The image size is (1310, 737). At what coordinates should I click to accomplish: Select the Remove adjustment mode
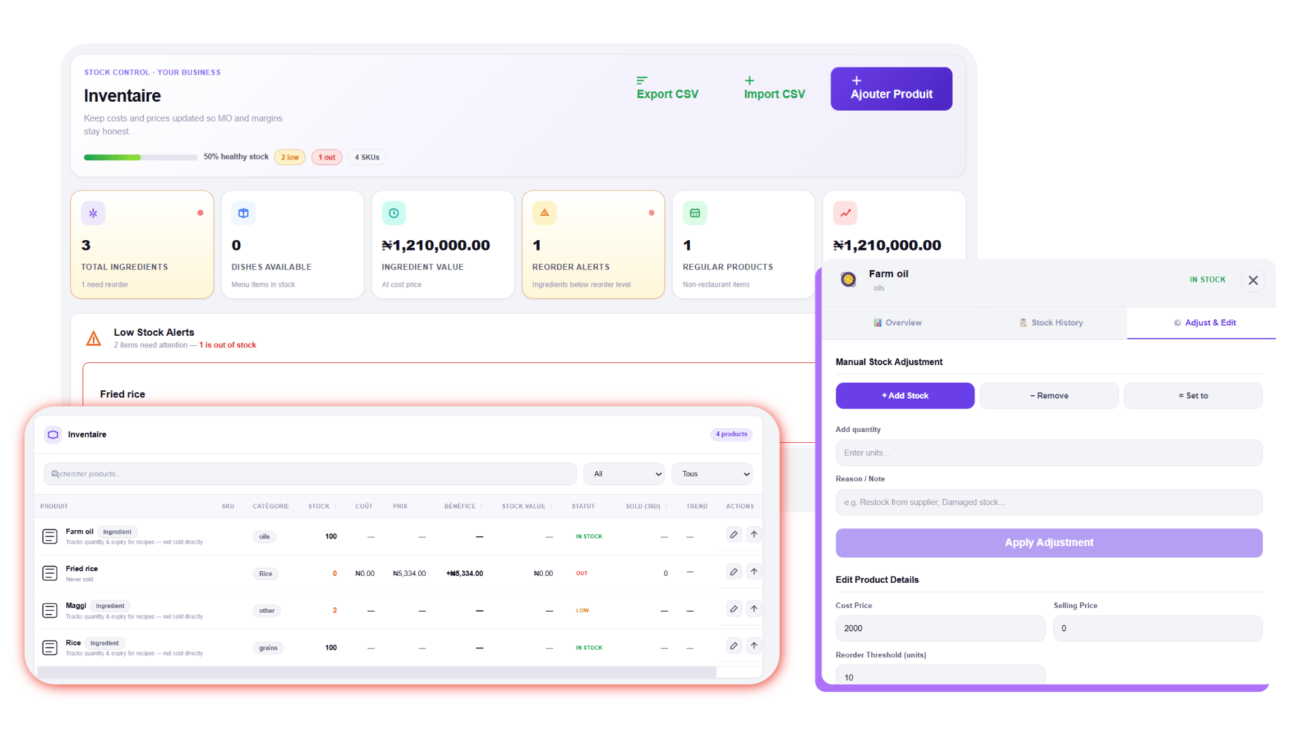coord(1049,396)
